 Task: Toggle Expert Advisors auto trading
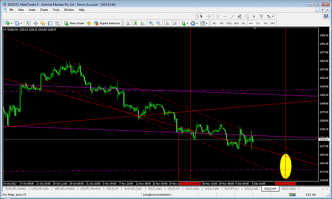pyautogui.click(x=107, y=23)
